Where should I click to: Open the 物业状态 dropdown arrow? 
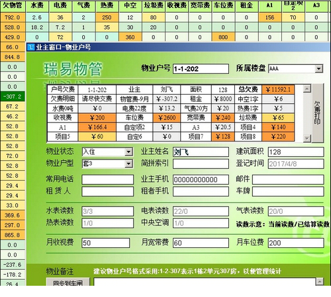click(128, 152)
